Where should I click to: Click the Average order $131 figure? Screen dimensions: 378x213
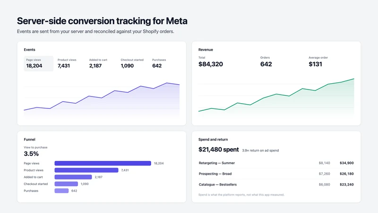315,64
